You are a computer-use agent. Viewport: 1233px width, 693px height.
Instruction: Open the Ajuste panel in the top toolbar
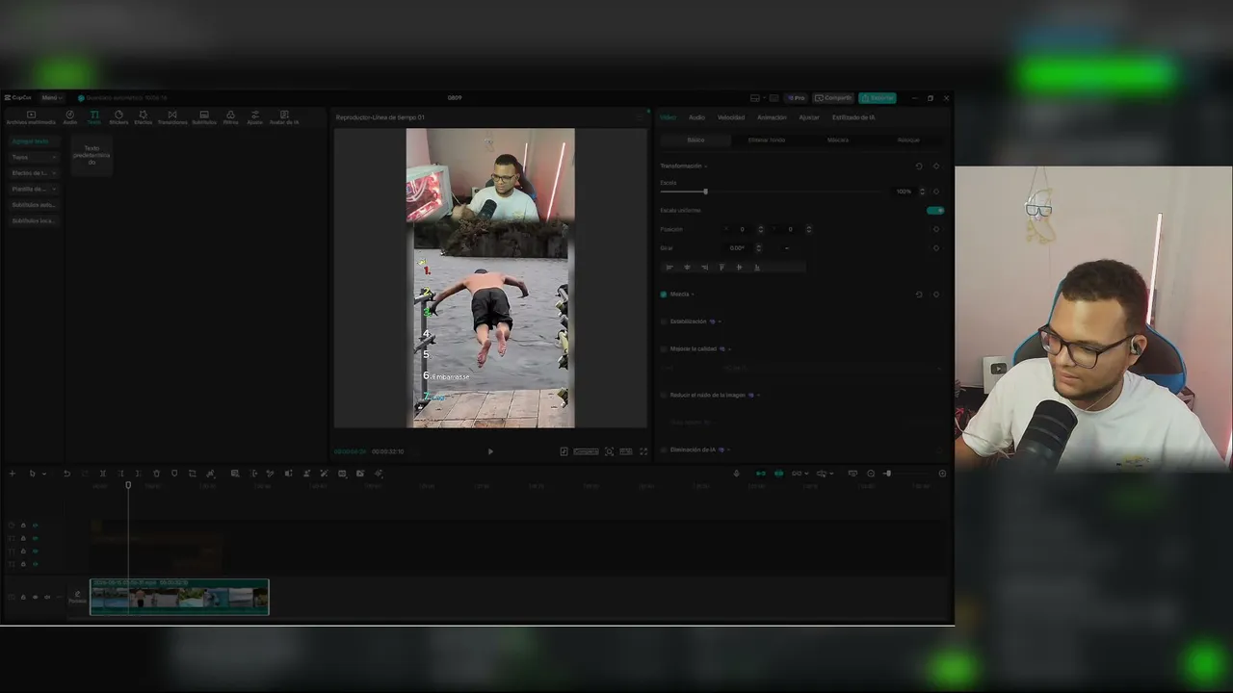[x=255, y=117]
